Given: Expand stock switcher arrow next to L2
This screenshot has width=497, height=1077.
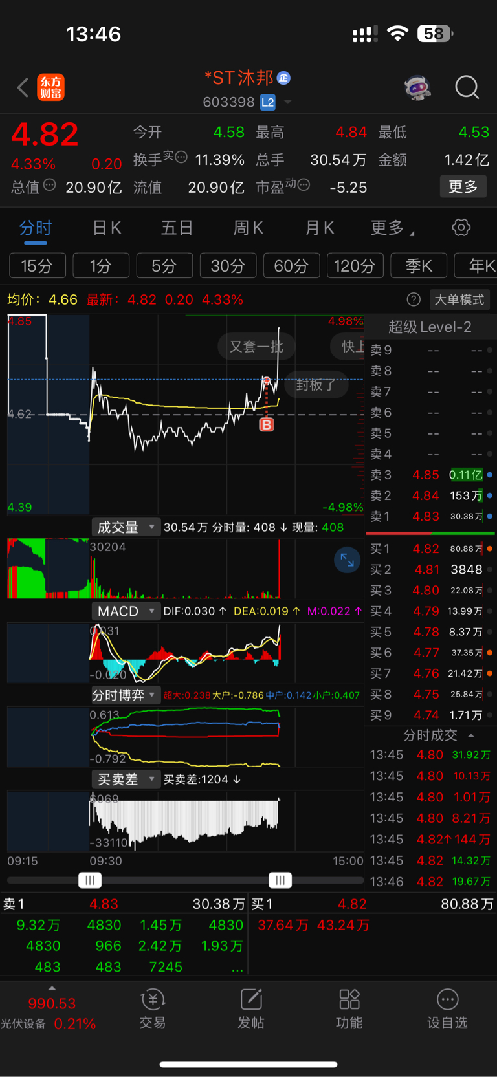Looking at the screenshot, I should 287,102.
